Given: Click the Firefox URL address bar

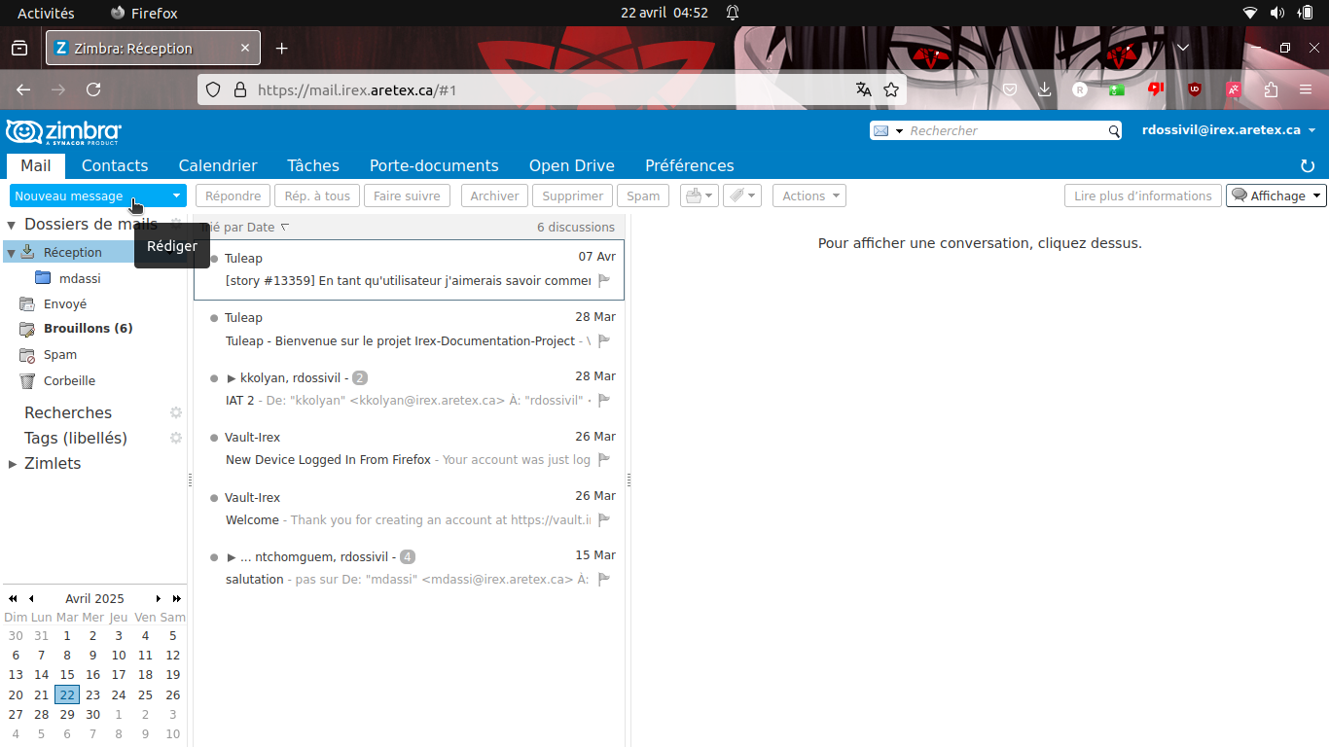Looking at the screenshot, I should (550, 89).
